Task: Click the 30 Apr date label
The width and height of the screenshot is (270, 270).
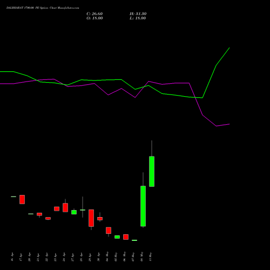Action: tap(99, 257)
